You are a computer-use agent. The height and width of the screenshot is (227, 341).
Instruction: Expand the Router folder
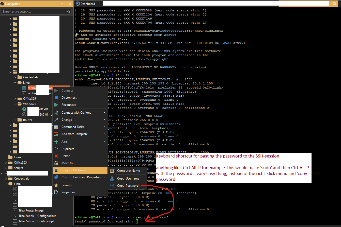[15, 120]
